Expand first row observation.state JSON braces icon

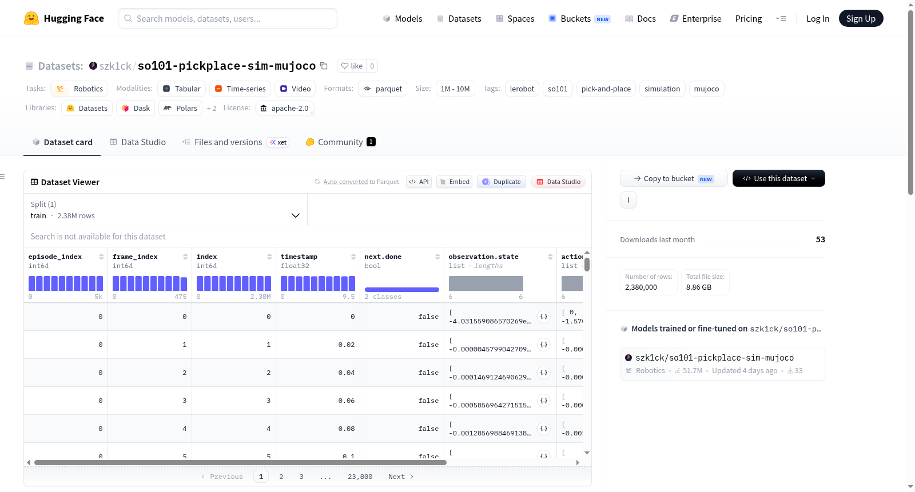(544, 317)
